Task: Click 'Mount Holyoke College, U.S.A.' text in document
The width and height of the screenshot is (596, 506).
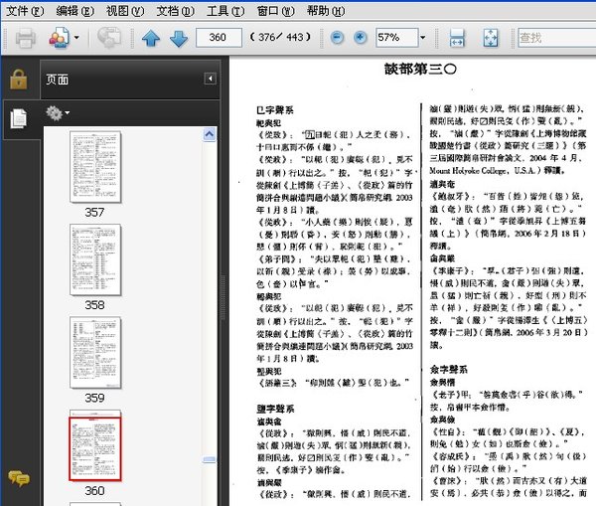Action: click(x=483, y=171)
